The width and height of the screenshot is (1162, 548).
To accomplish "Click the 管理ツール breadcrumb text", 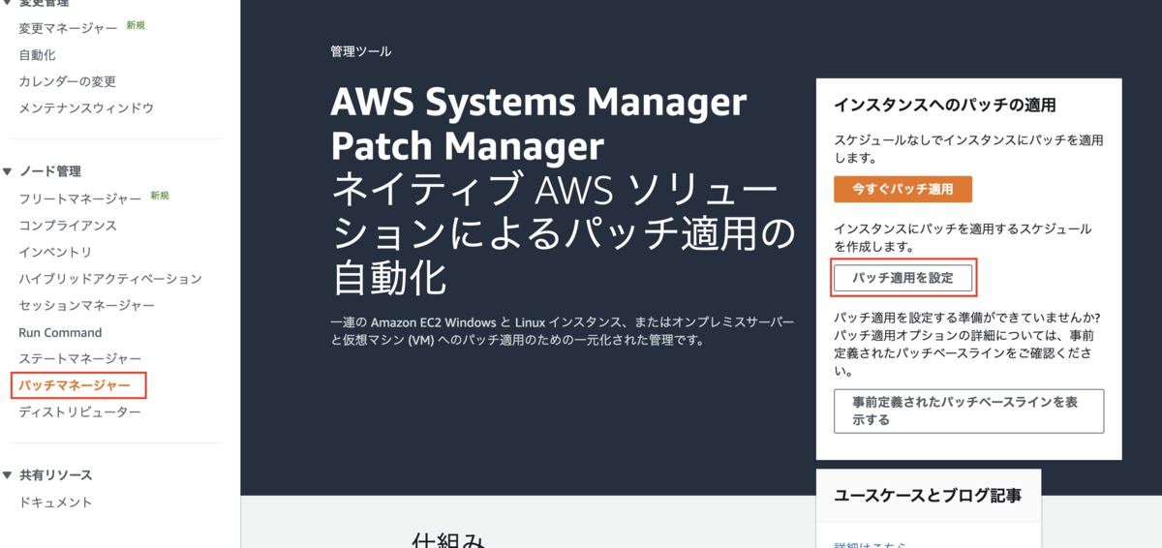I will tap(360, 51).
